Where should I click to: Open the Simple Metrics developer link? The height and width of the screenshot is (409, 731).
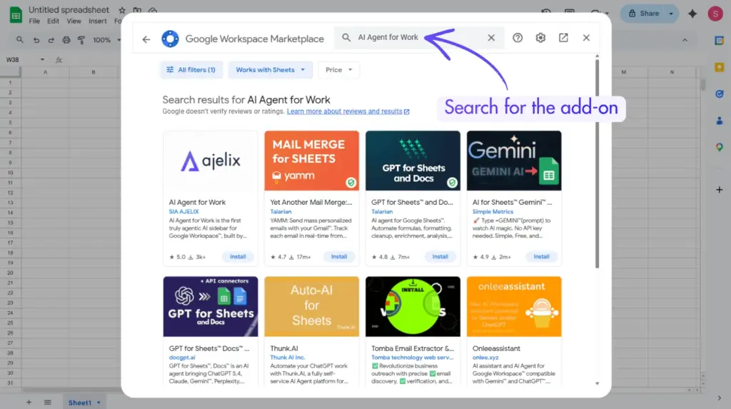click(x=493, y=212)
